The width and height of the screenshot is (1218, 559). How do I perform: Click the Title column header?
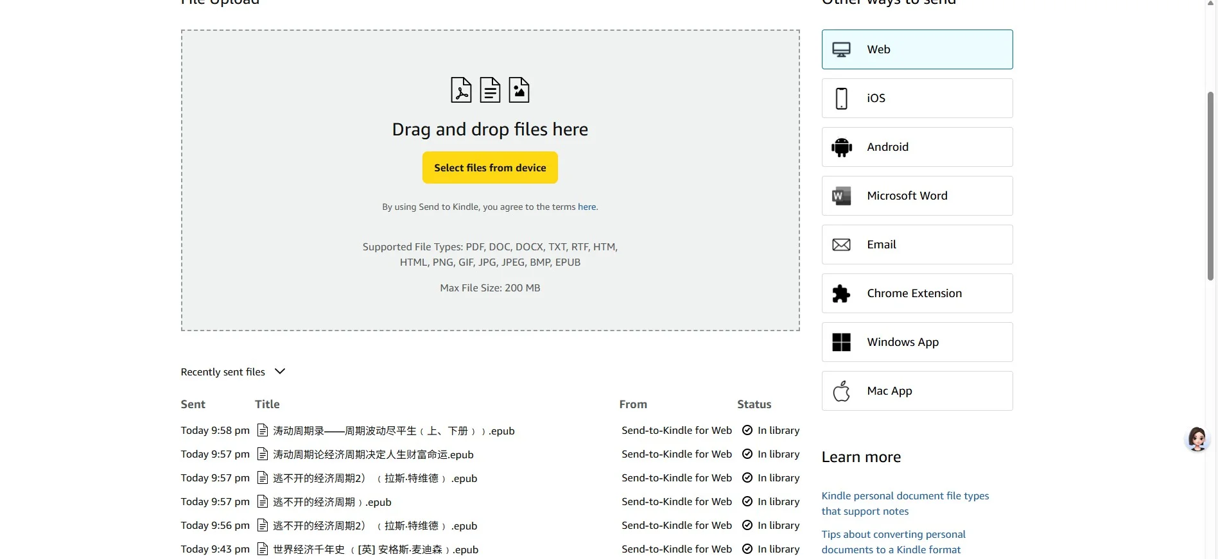point(267,404)
